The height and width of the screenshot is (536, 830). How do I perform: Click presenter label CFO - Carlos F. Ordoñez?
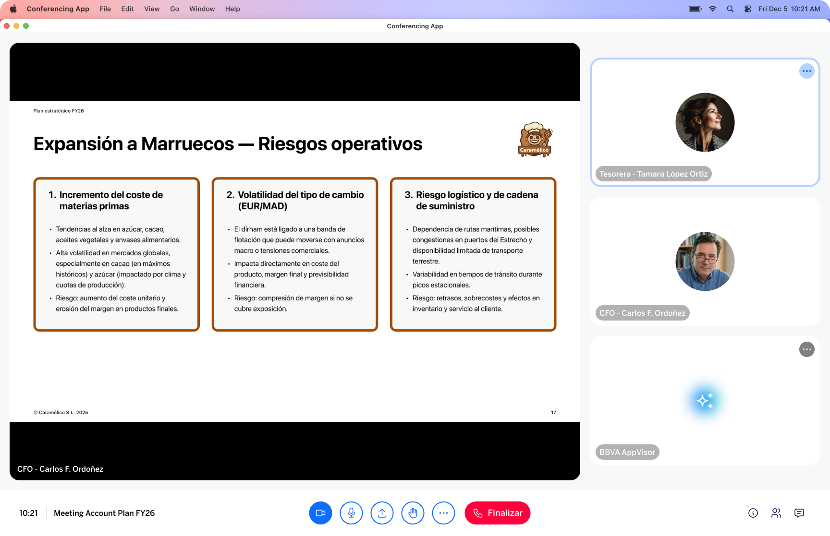(60, 469)
